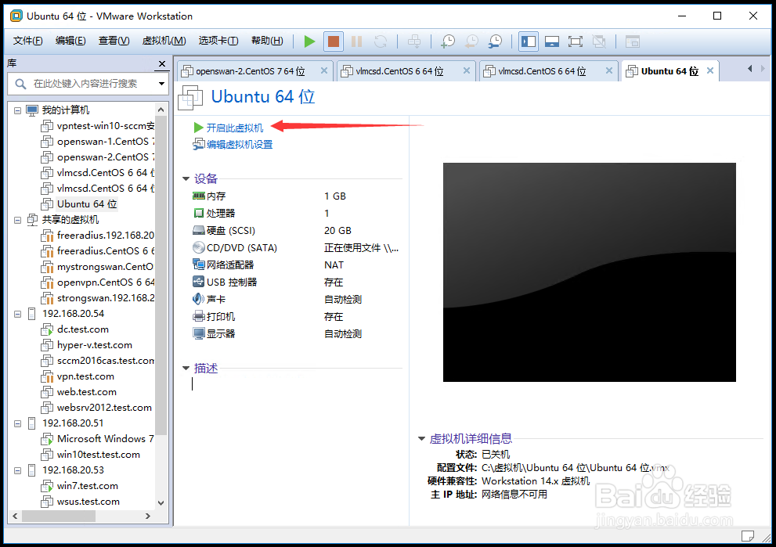Image resolution: width=776 pixels, height=547 pixels.
Task: Open the 虚拟机(M) menu
Action: tap(164, 41)
